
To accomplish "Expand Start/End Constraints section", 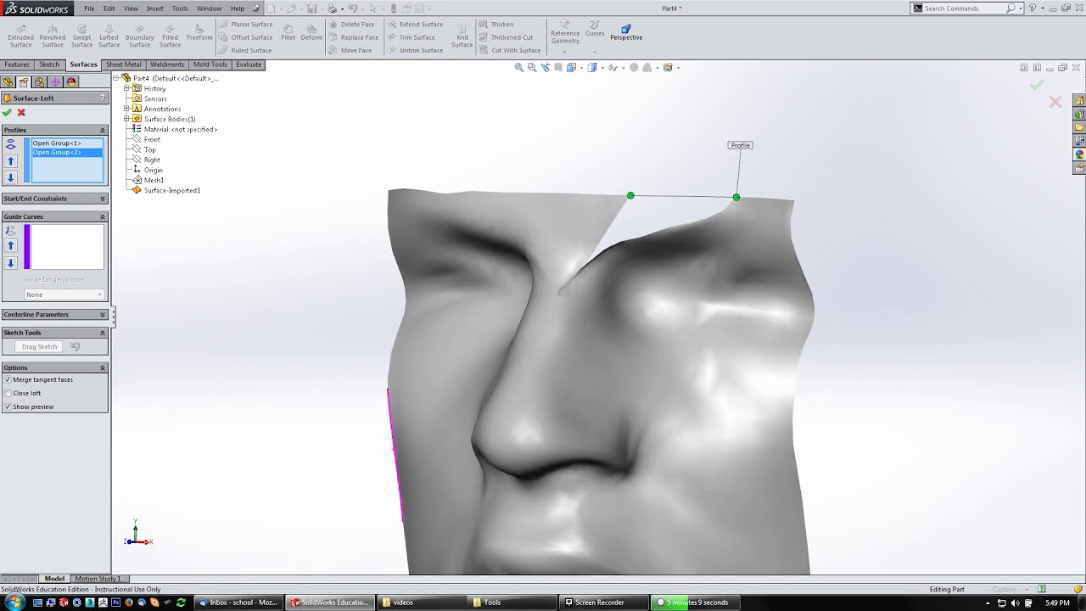I will (103, 199).
